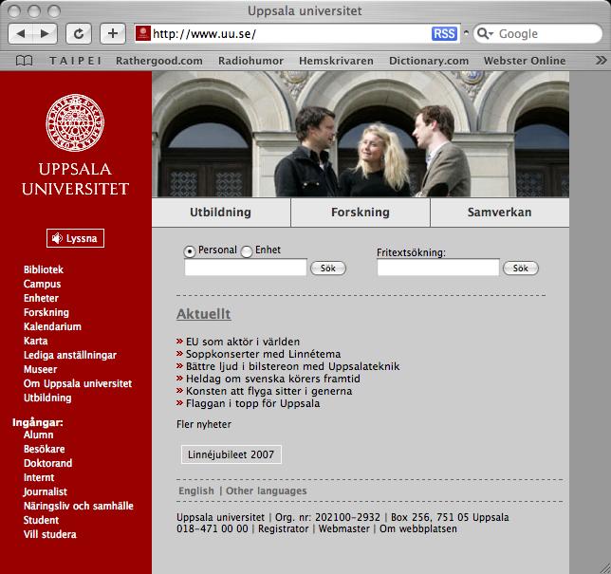Click the Uppsala Universitet seal logo

click(x=75, y=122)
